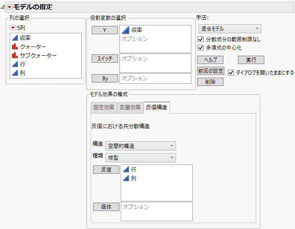Select 列 entry in the 反復 box
The height and width of the screenshot is (229, 295).
[133, 178]
